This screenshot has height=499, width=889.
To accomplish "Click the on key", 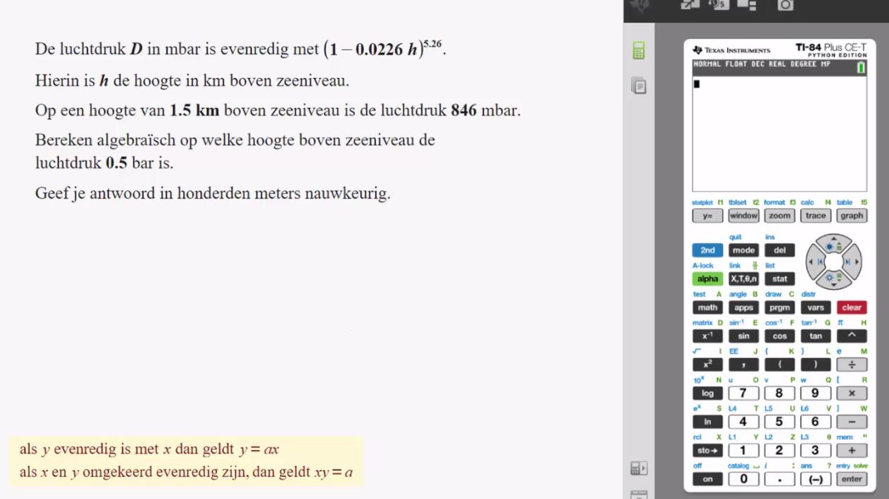I will click(x=707, y=479).
